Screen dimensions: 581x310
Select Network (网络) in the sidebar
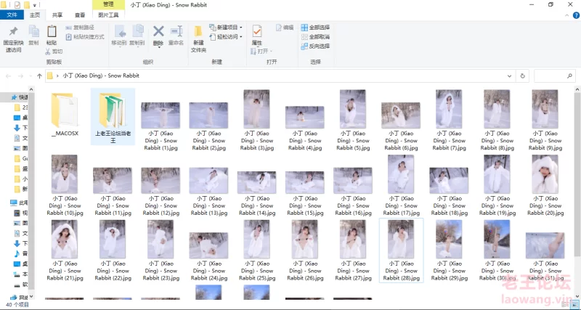[20, 298]
